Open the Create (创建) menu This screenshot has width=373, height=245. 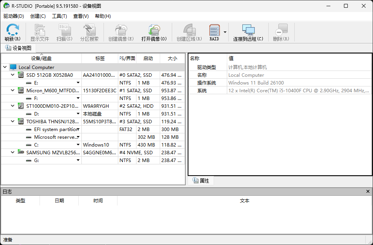click(38, 16)
